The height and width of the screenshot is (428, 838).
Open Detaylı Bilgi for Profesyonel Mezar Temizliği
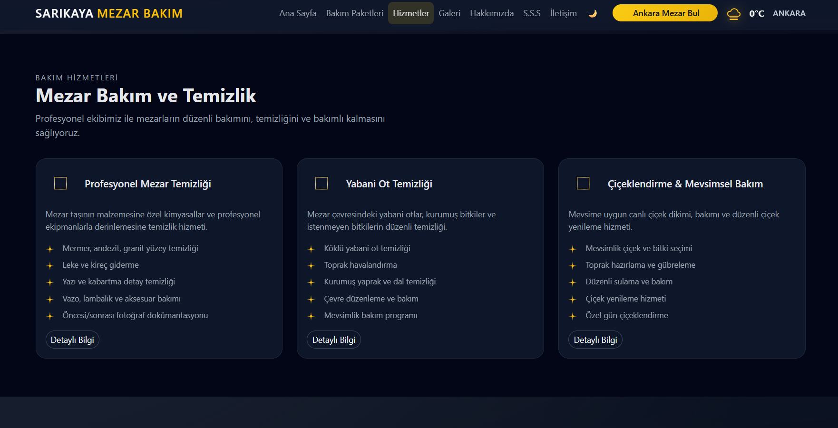pos(72,340)
